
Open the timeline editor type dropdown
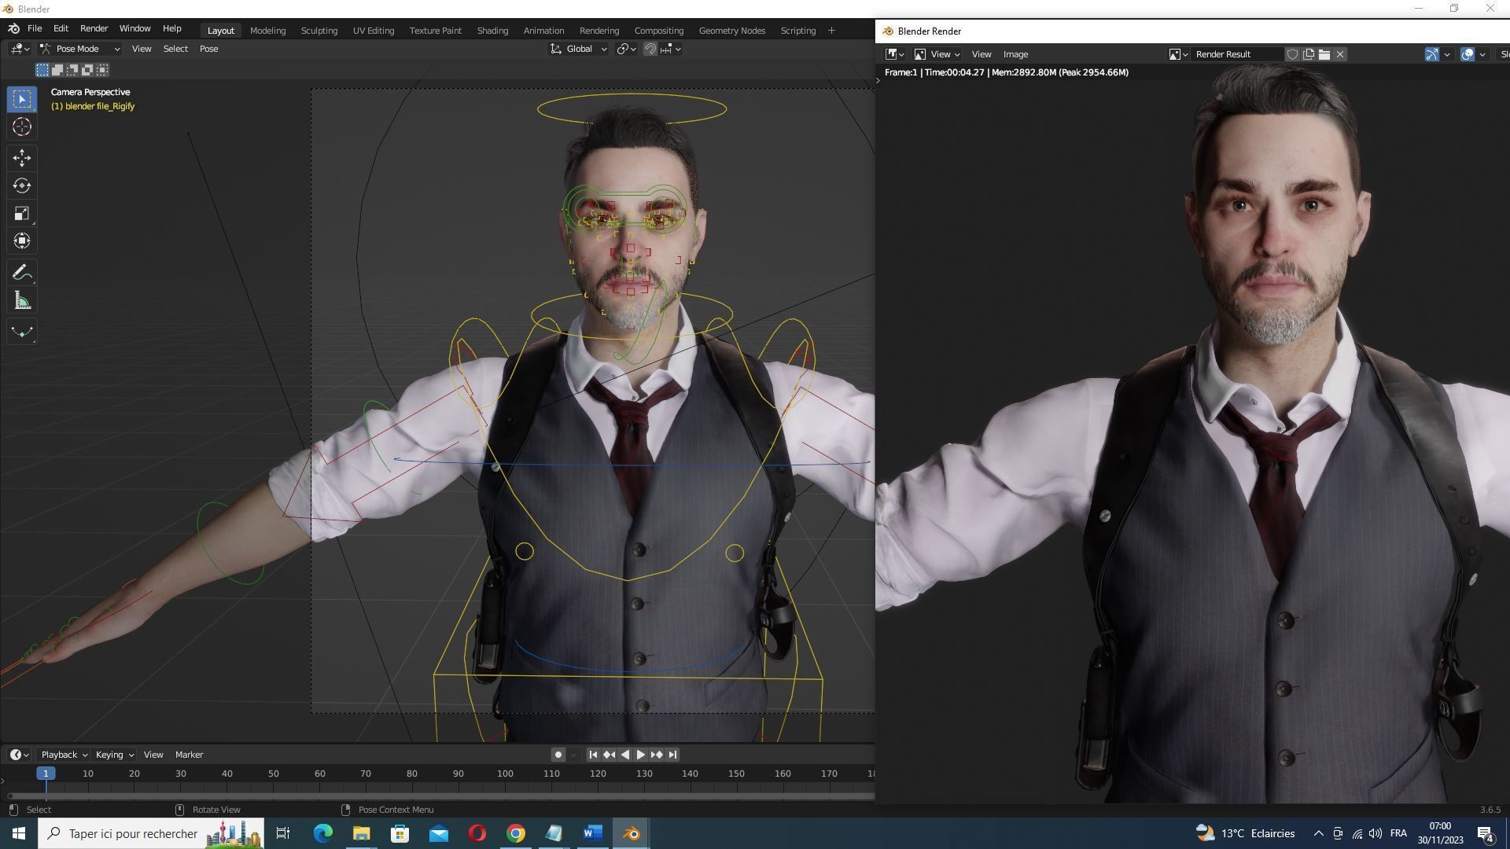click(20, 755)
